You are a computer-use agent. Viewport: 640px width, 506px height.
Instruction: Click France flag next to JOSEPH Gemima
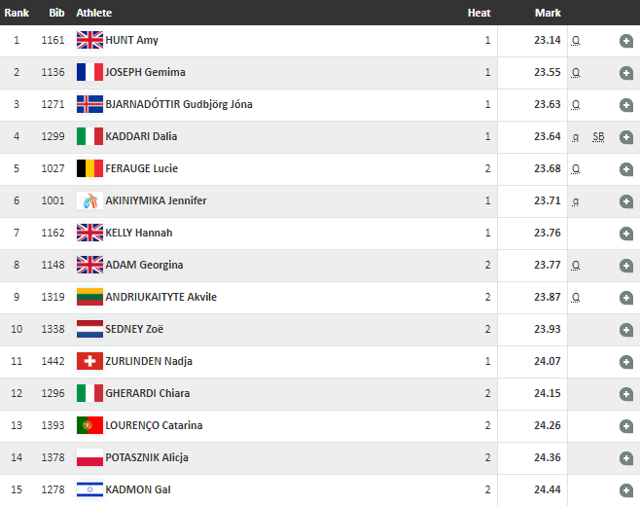tap(89, 72)
